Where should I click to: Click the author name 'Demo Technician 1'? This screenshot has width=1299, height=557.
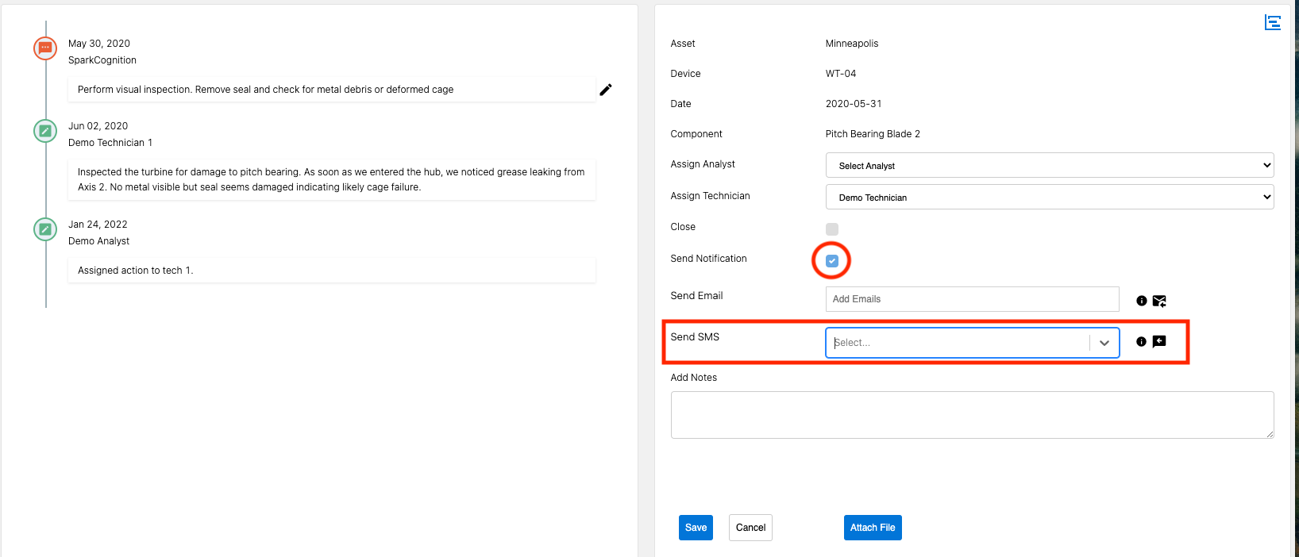[110, 143]
